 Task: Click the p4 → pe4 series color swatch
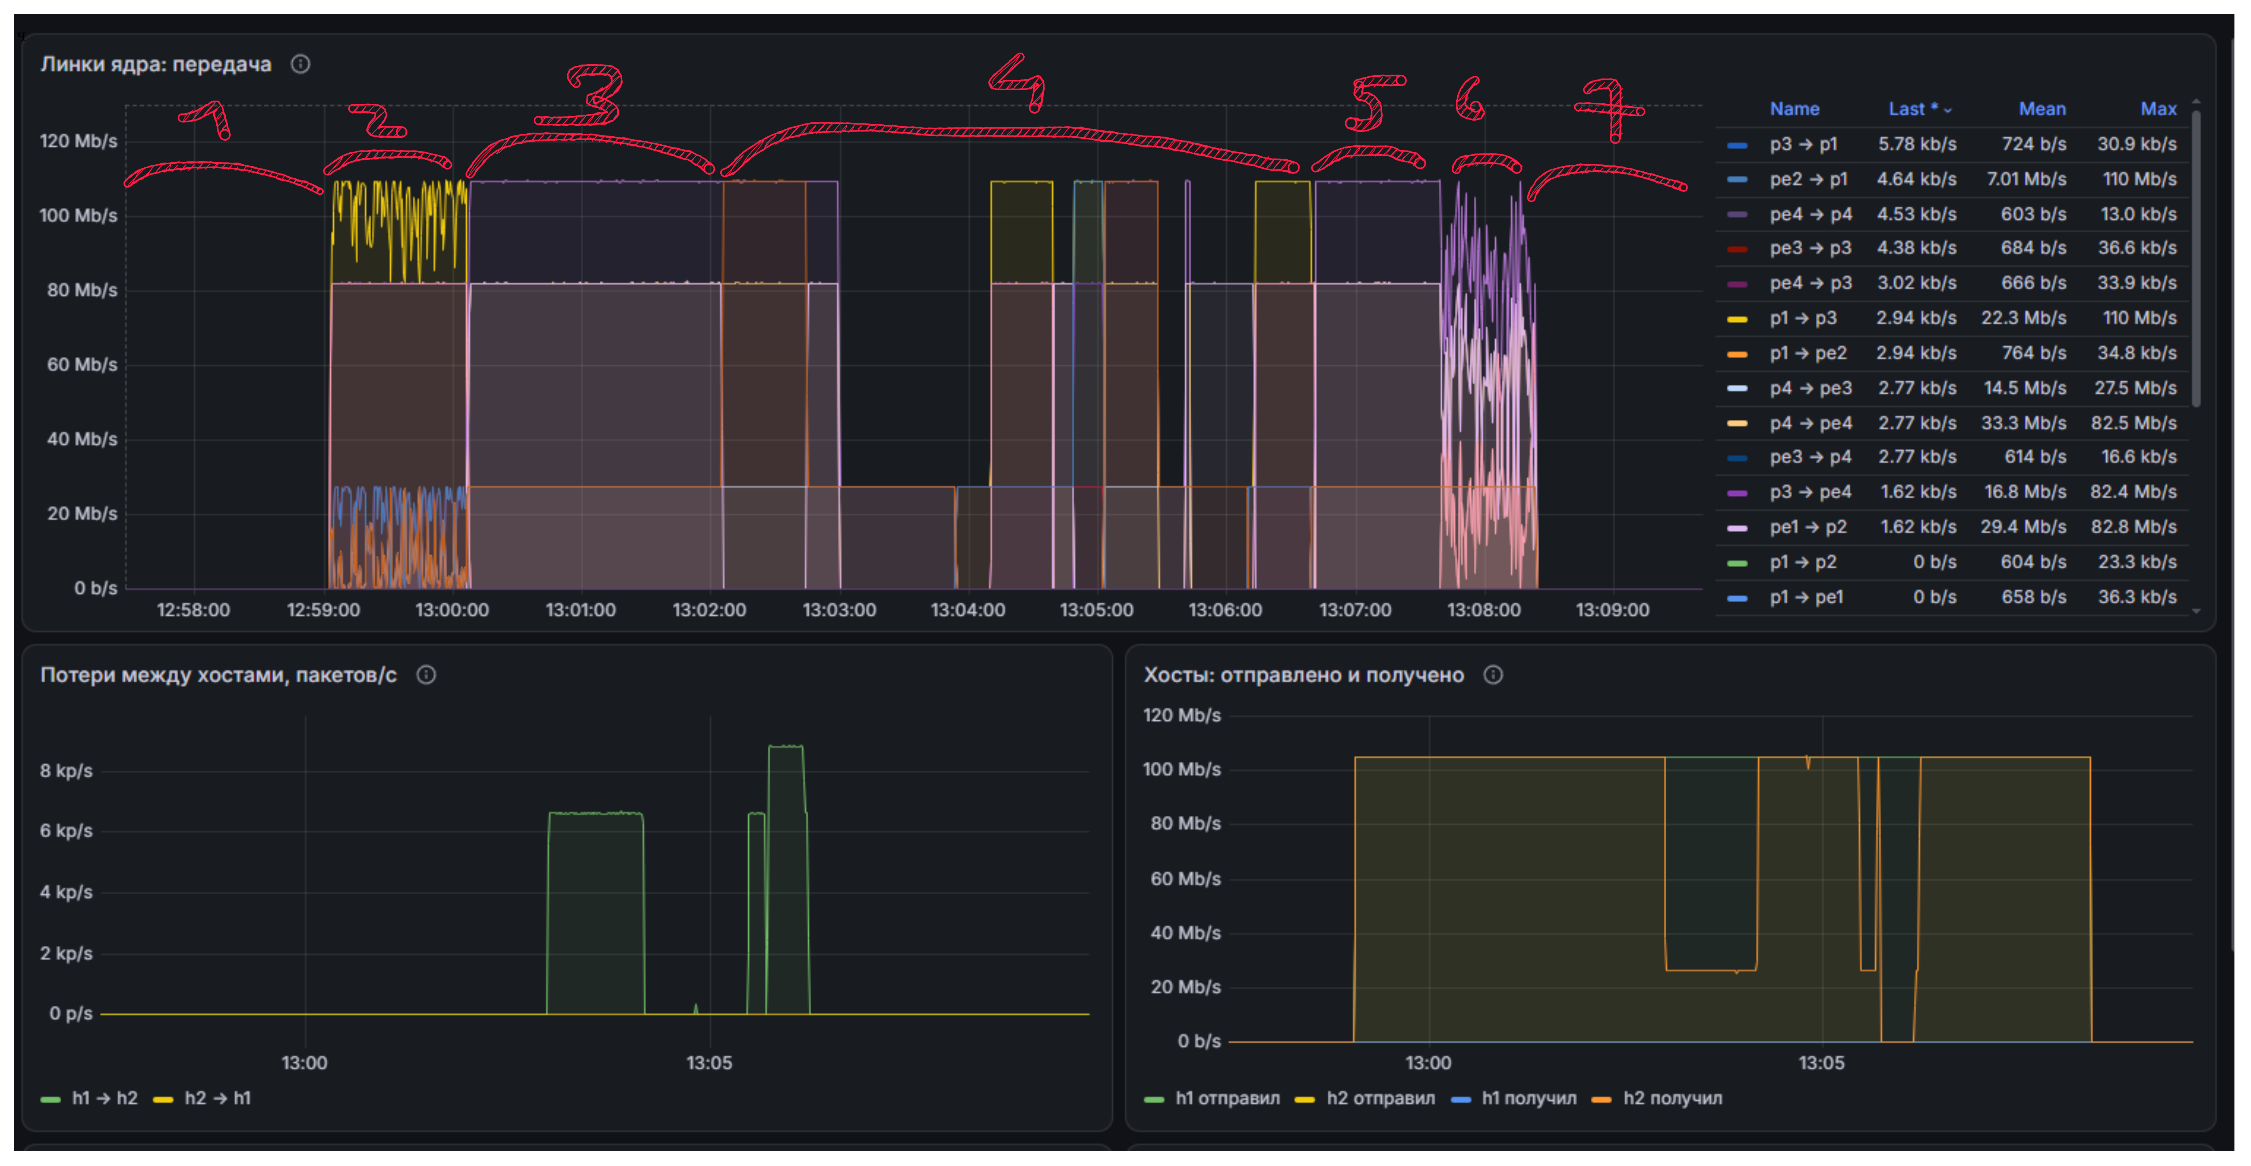point(1737,424)
